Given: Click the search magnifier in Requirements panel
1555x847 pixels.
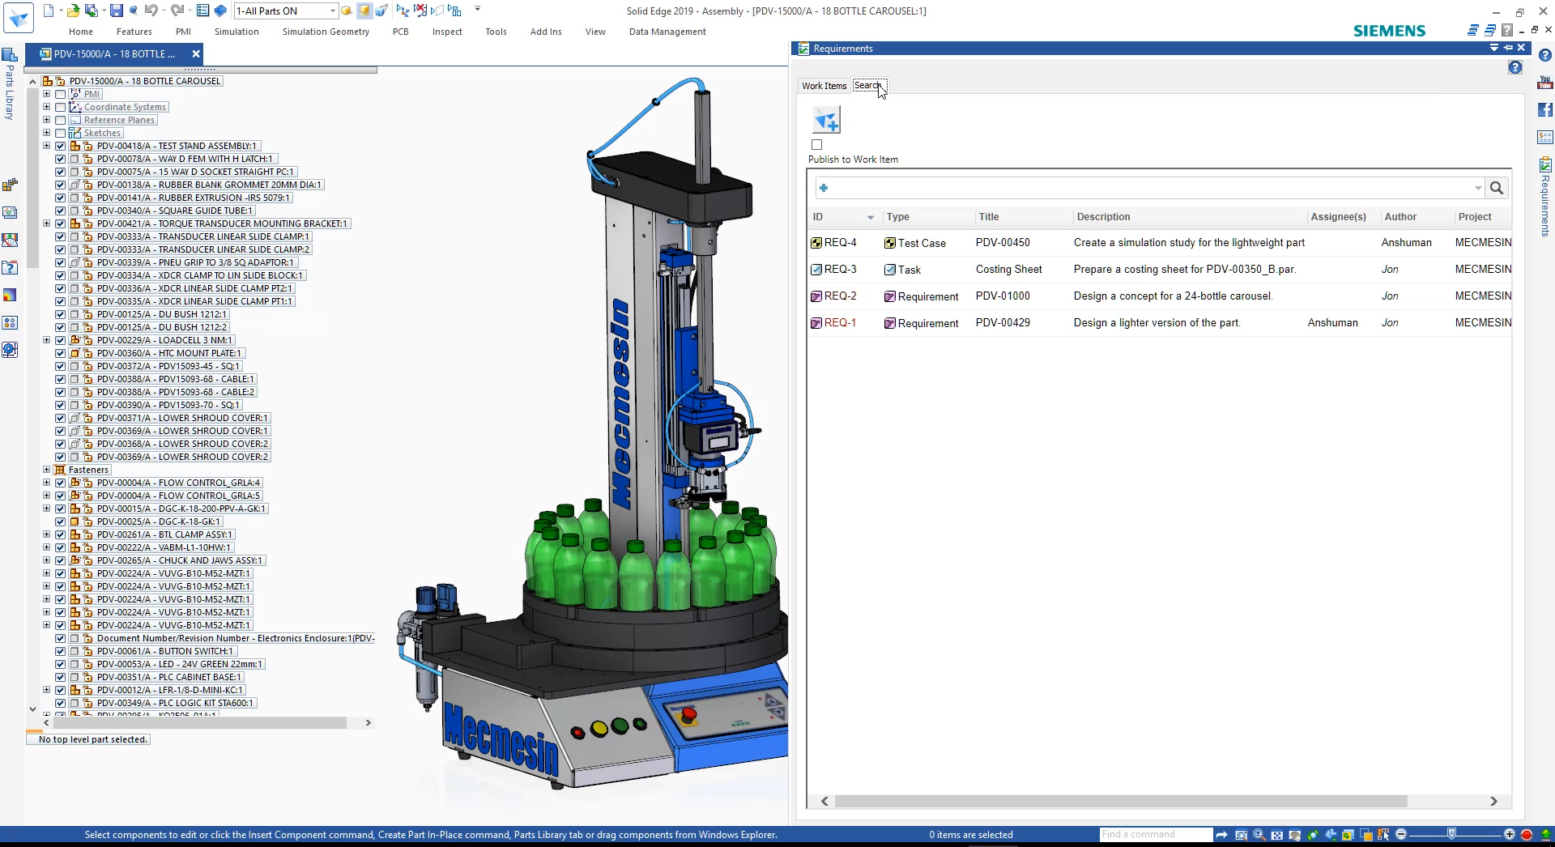Looking at the screenshot, I should [x=1496, y=188].
